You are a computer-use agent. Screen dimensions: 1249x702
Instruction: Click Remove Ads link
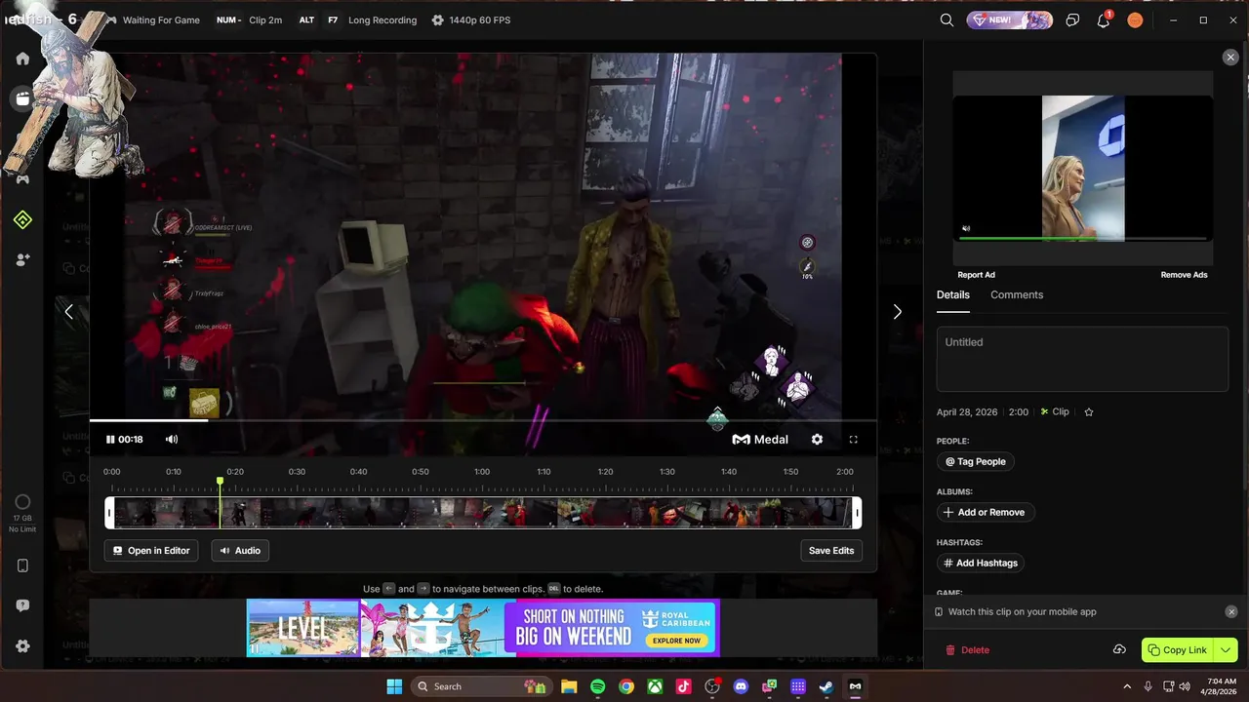[x=1184, y=275]
